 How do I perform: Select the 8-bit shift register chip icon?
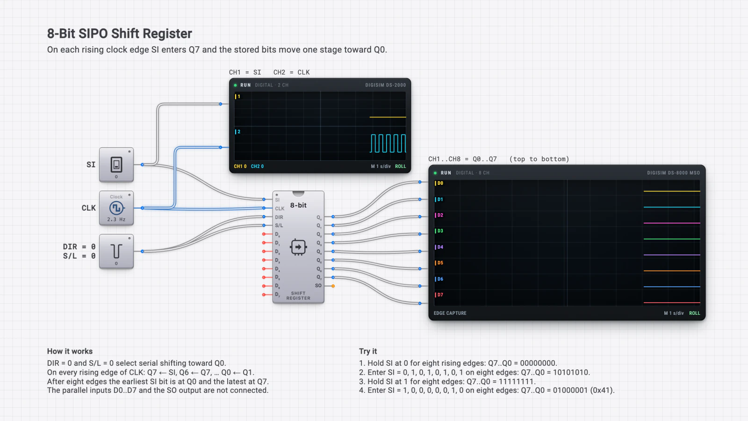[298, 247]
